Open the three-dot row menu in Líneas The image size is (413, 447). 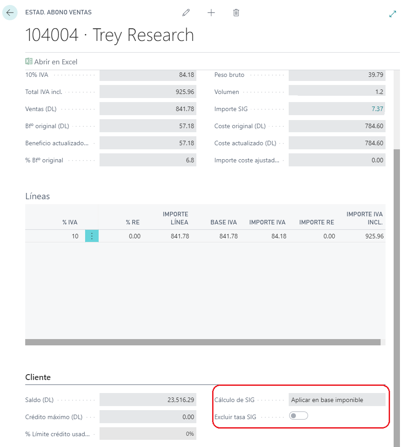pyautogui.click(x=92, y=236)
